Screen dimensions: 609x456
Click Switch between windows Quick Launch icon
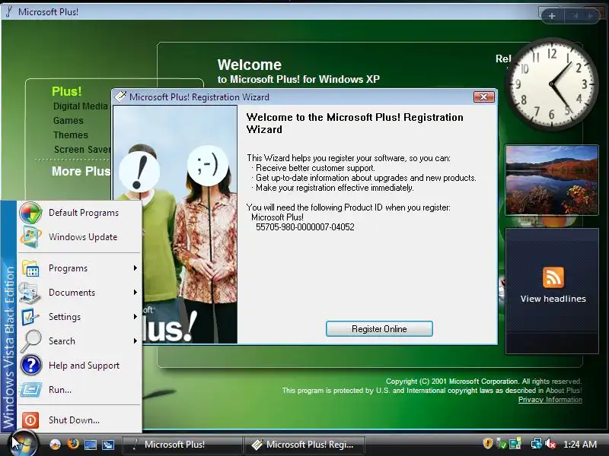pyautogui.click(x=107, y=445)
